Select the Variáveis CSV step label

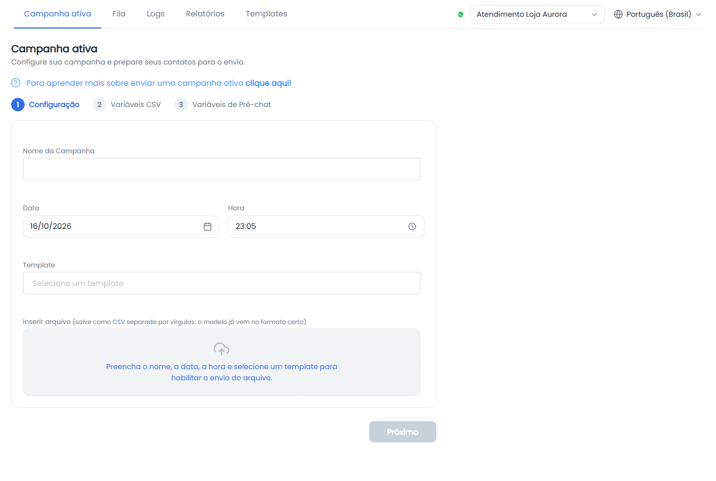tap(136, 105)
